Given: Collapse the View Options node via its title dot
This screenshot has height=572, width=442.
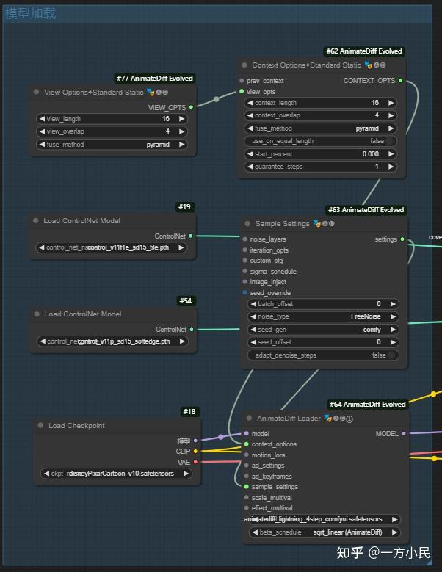Looking at the screenshot, I should (x=36, y=93).
